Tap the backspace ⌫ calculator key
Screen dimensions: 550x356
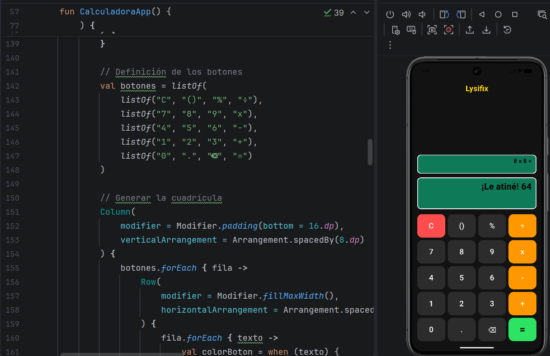coord(492,329)
